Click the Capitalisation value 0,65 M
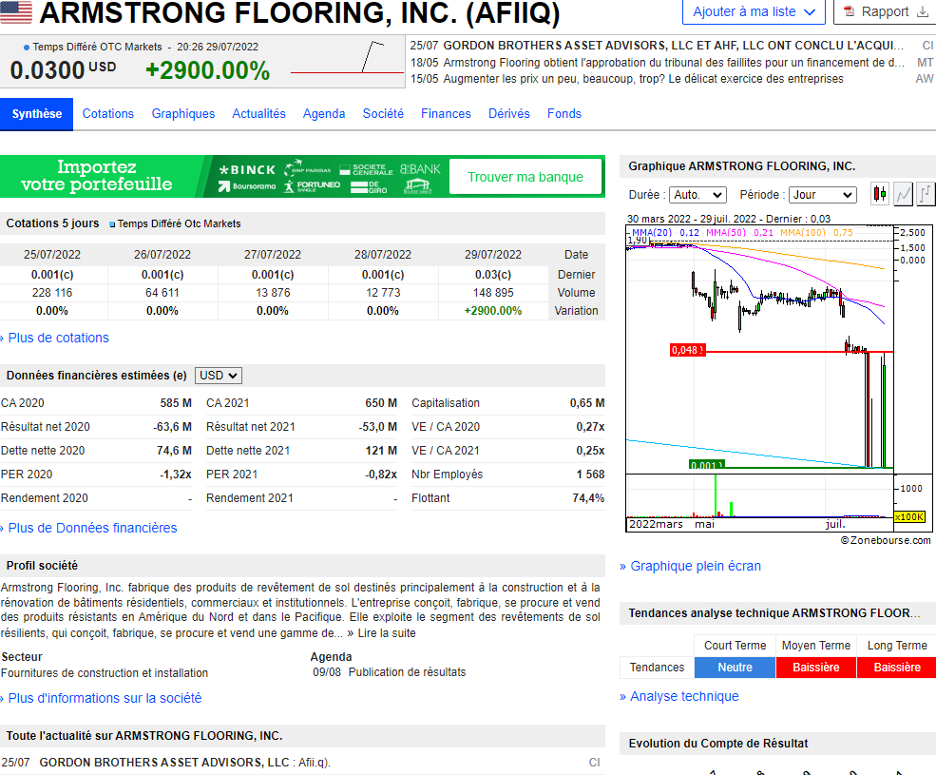 [587, 403]
